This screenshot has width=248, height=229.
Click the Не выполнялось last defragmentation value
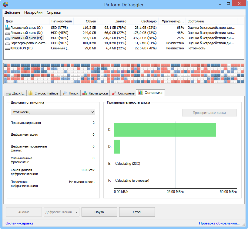[82, 182]
